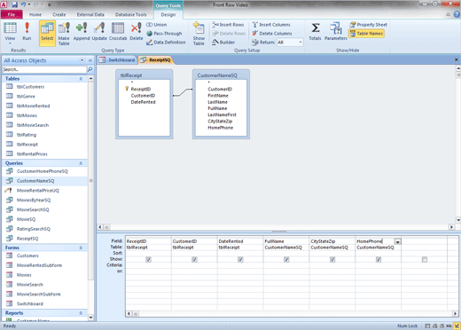Uncheck Show for FullName column

click(x=286, y=259)
